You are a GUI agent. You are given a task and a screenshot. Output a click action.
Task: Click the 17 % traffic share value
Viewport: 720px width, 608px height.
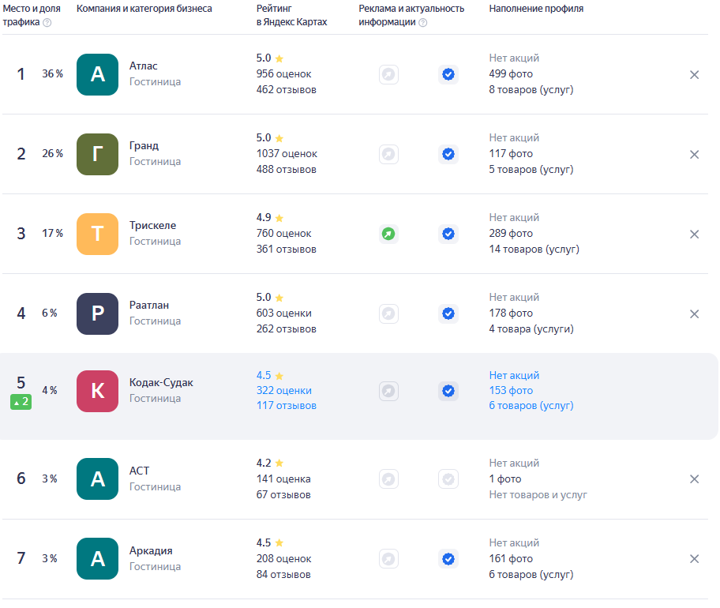[x=52, y=234]
